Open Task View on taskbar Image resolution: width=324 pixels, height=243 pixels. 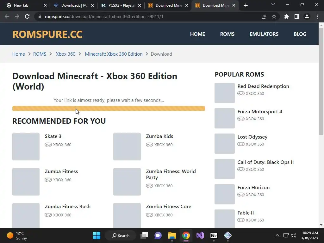[144, 235]
